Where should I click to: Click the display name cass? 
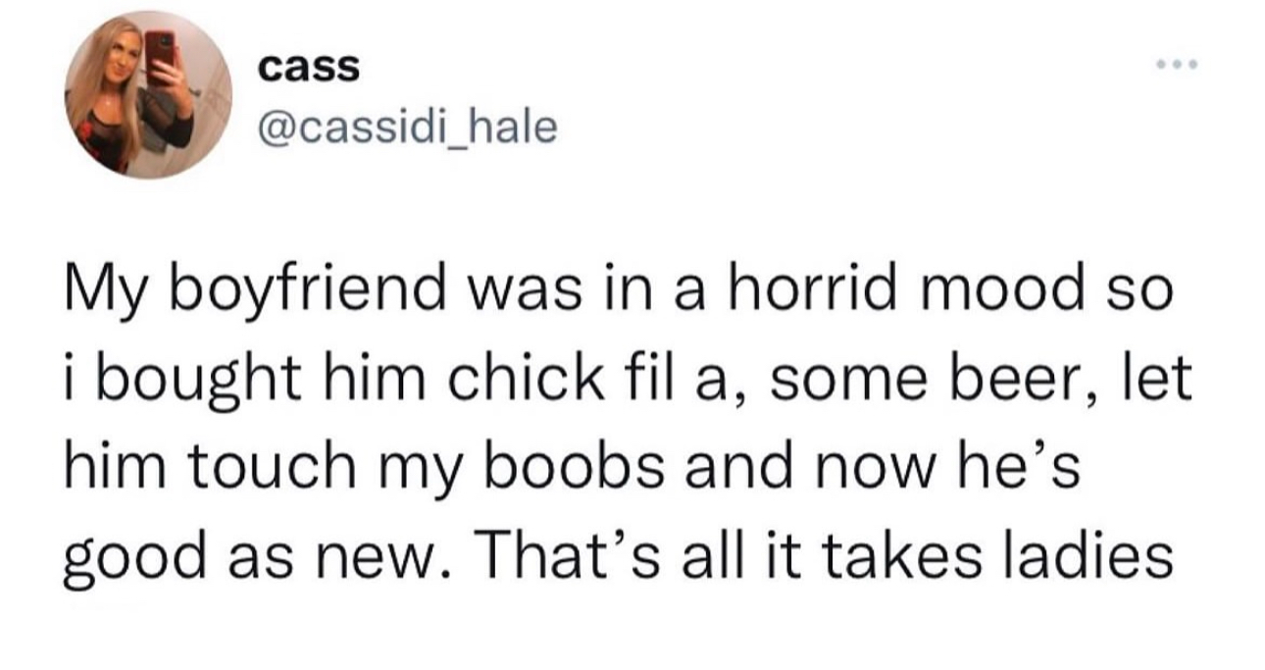click(309, 69)
